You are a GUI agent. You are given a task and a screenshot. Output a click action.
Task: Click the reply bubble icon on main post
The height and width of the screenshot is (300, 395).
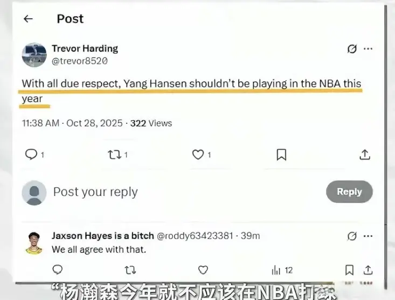click(31, 154)
